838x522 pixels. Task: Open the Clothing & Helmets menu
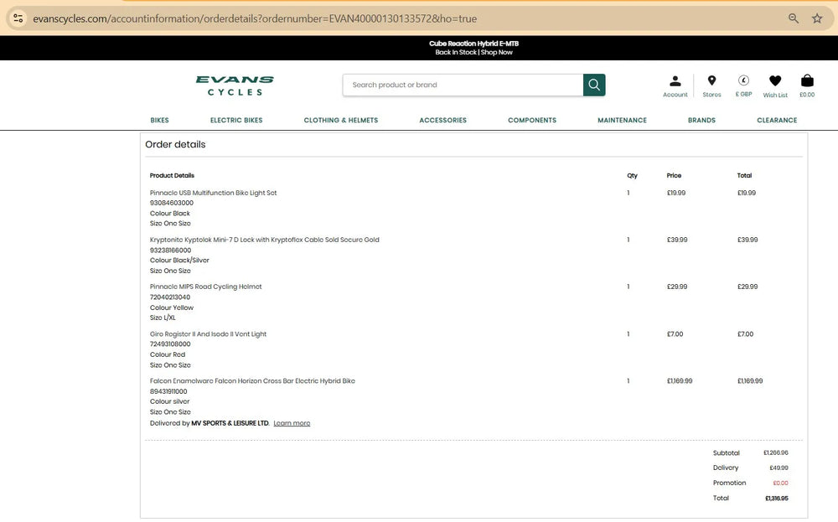(x=341, y=120)
